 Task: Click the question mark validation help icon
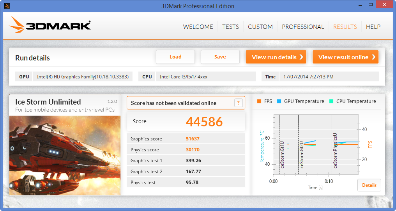(239, 103)
